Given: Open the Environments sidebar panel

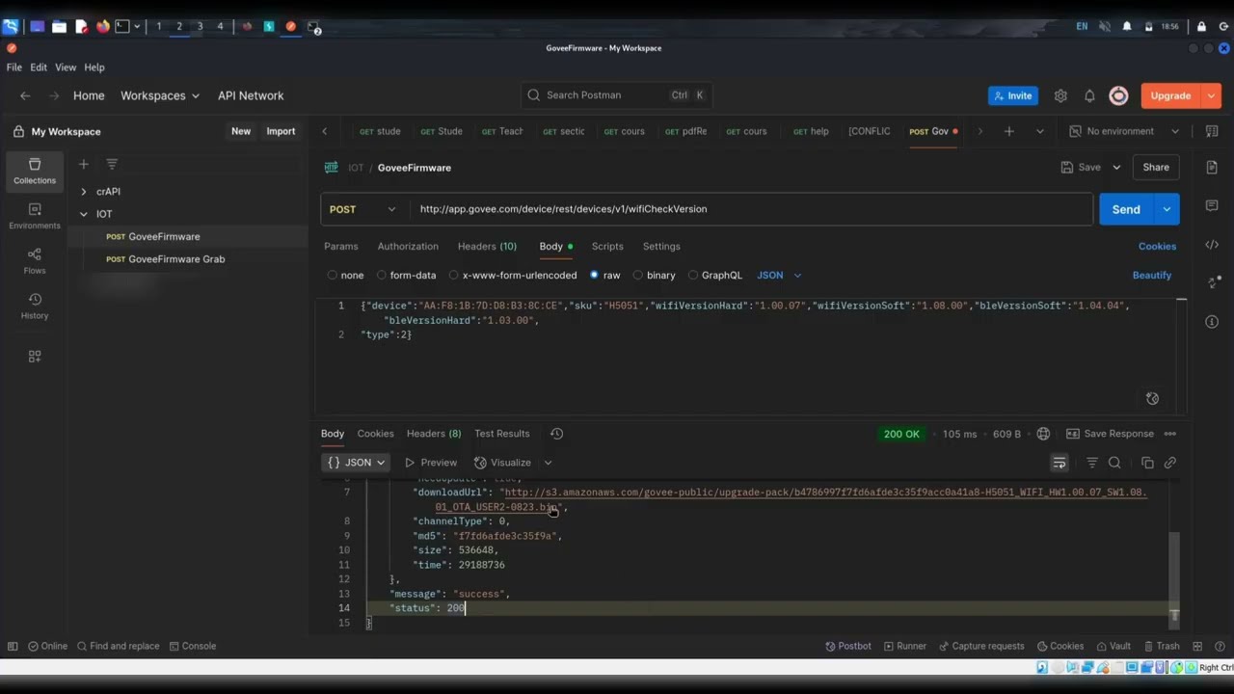Looking at the screenshot, I should tap(35, 216).
